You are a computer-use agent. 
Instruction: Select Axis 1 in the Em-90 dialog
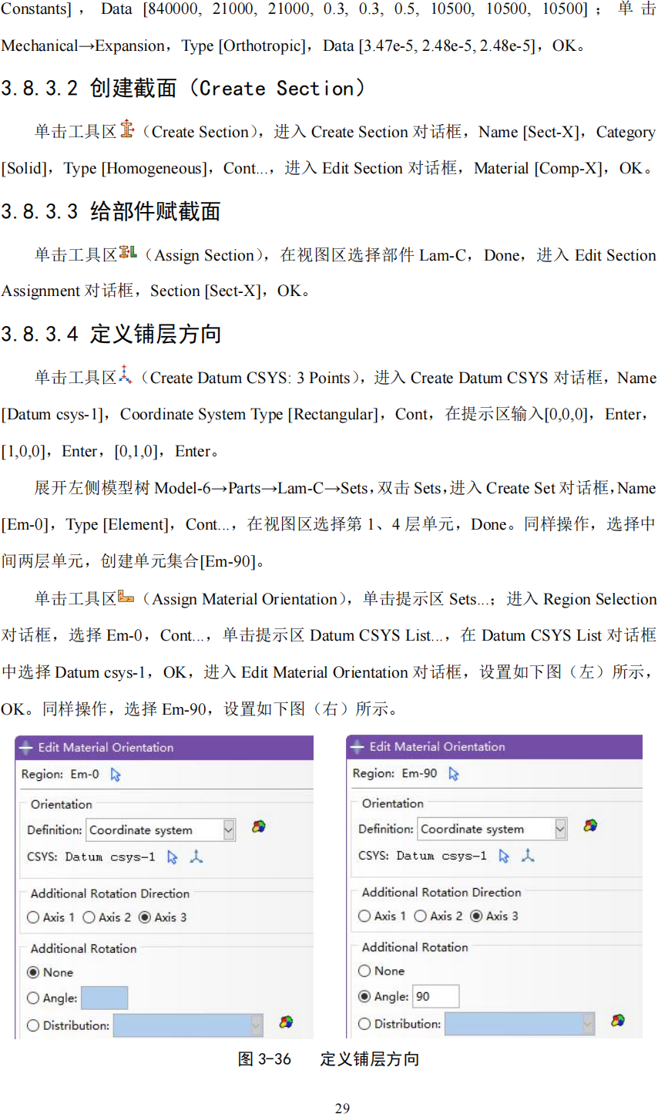click(382, 916)
